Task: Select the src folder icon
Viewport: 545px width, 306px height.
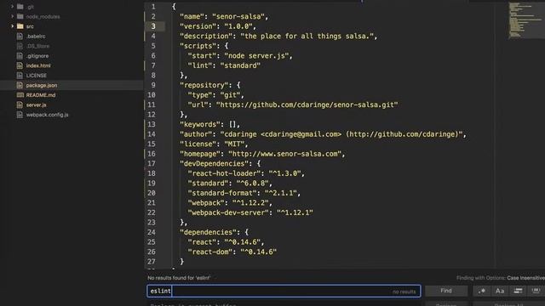Action: point(20,26)
